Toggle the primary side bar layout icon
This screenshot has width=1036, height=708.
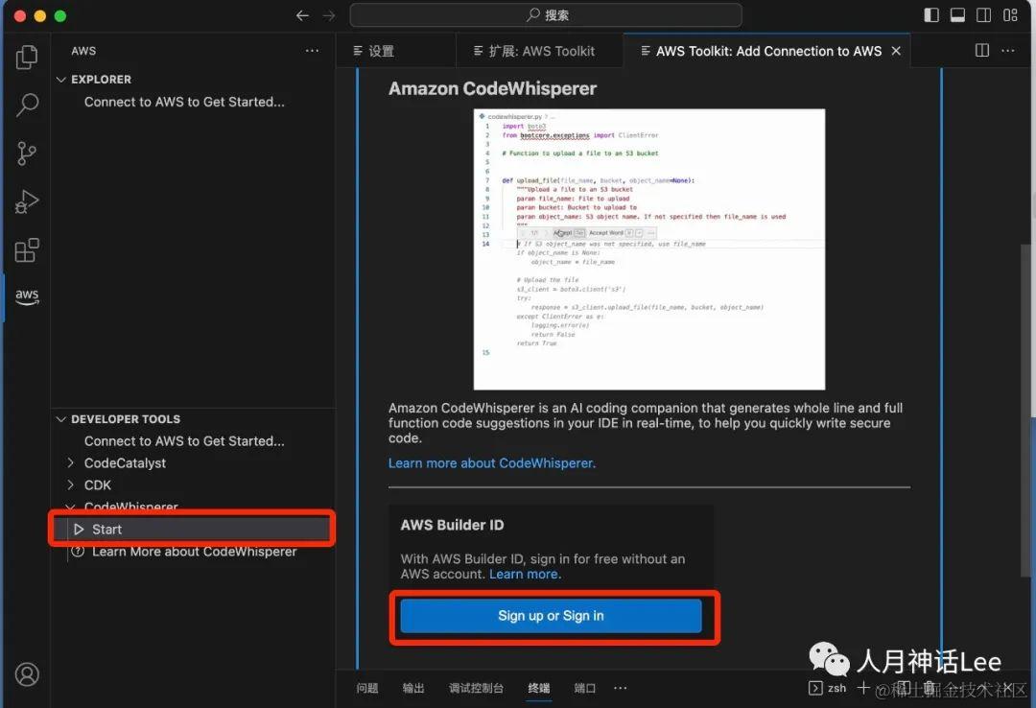tap(930, 15)
